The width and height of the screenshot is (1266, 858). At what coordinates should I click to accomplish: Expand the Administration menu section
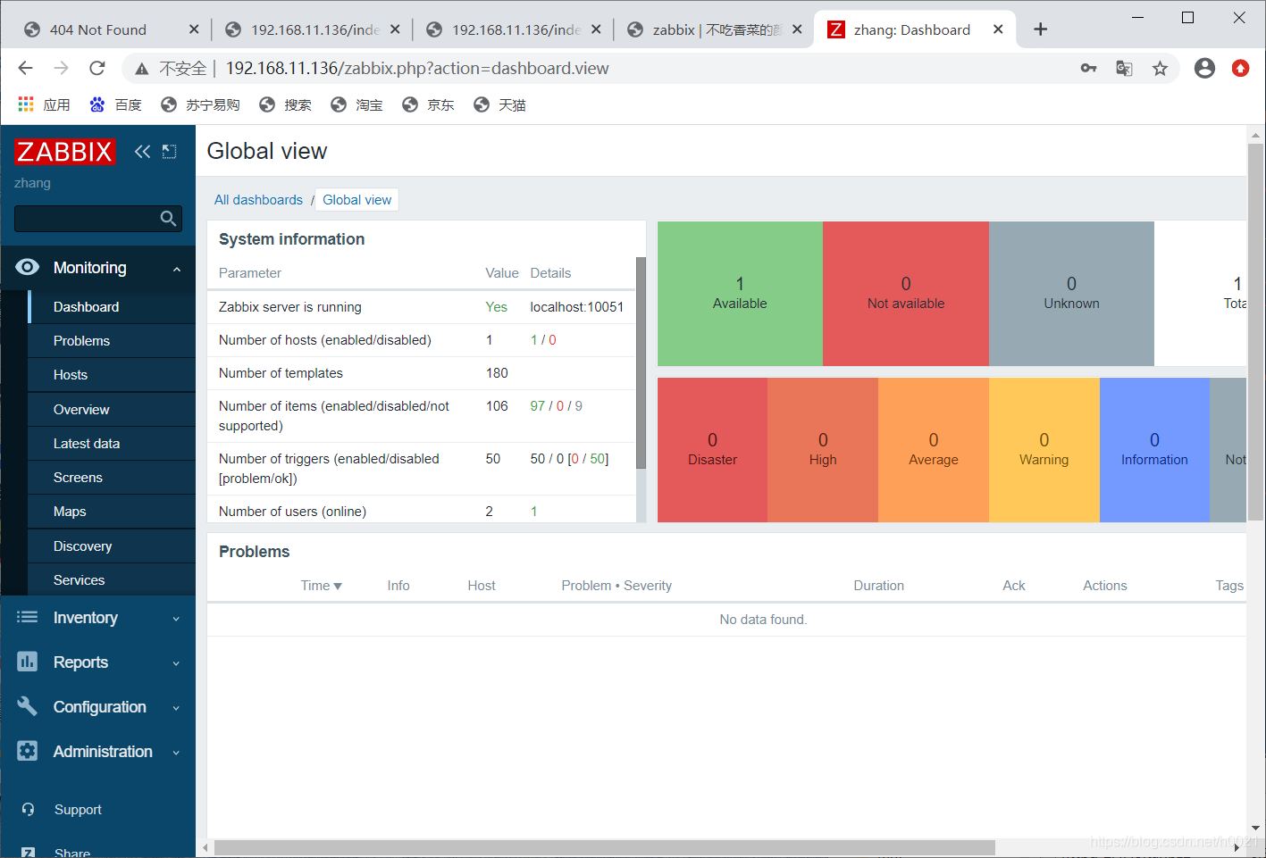176,753
